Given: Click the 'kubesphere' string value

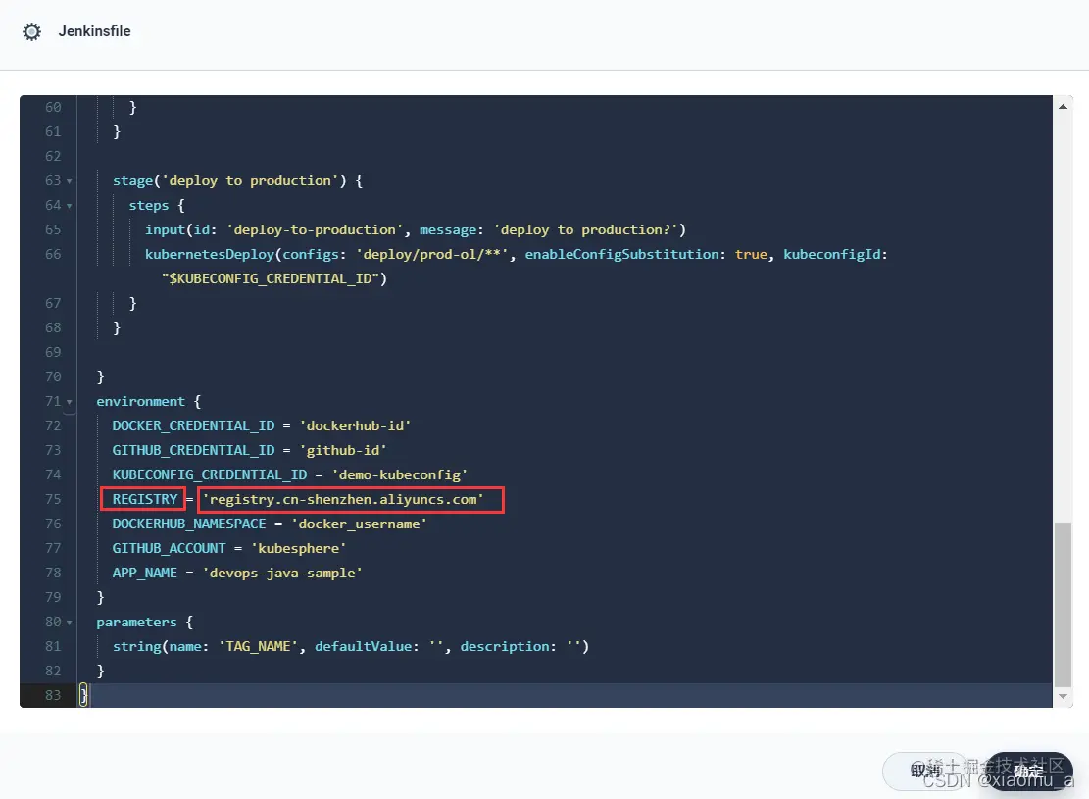Looking at the screenshot, I should (299, 548).
